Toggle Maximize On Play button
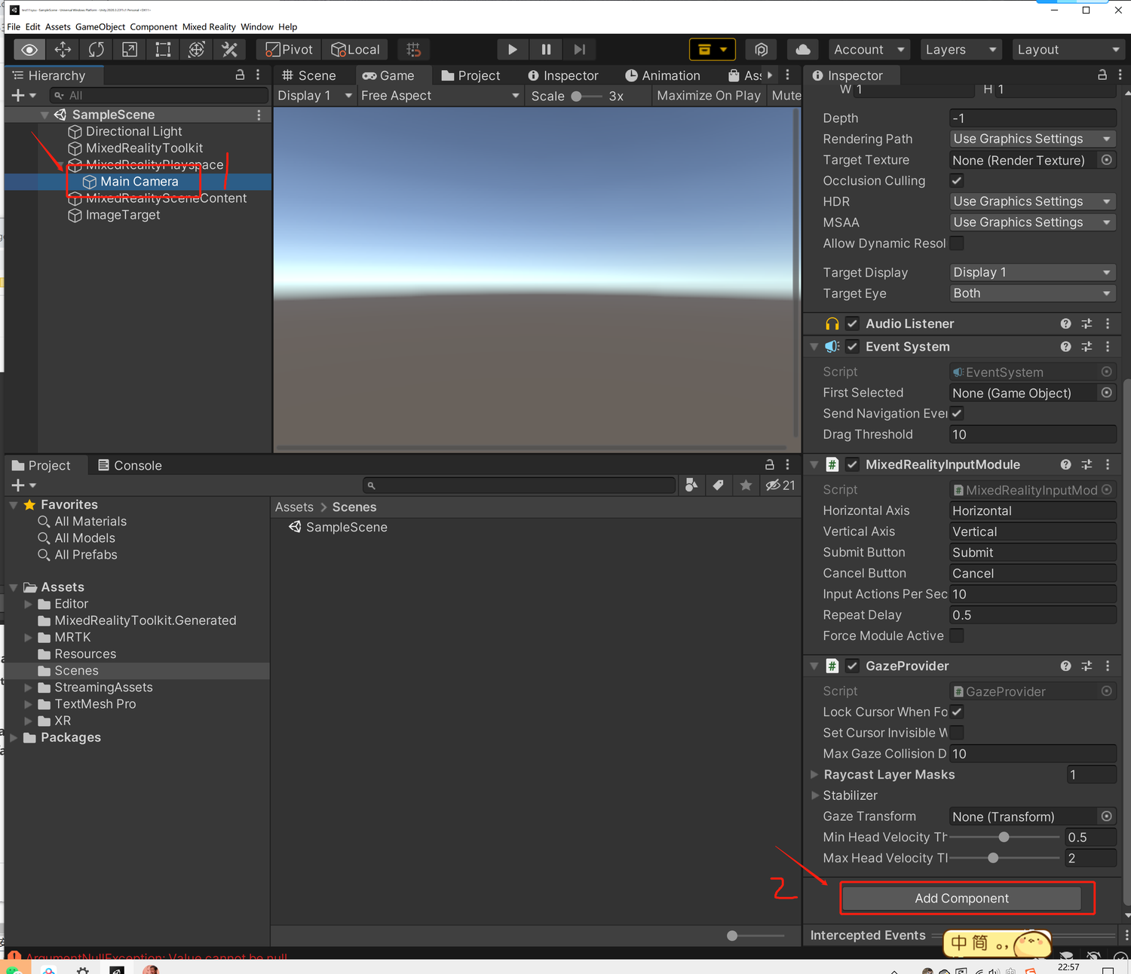 pyautogui.click(x=708, y=96)
